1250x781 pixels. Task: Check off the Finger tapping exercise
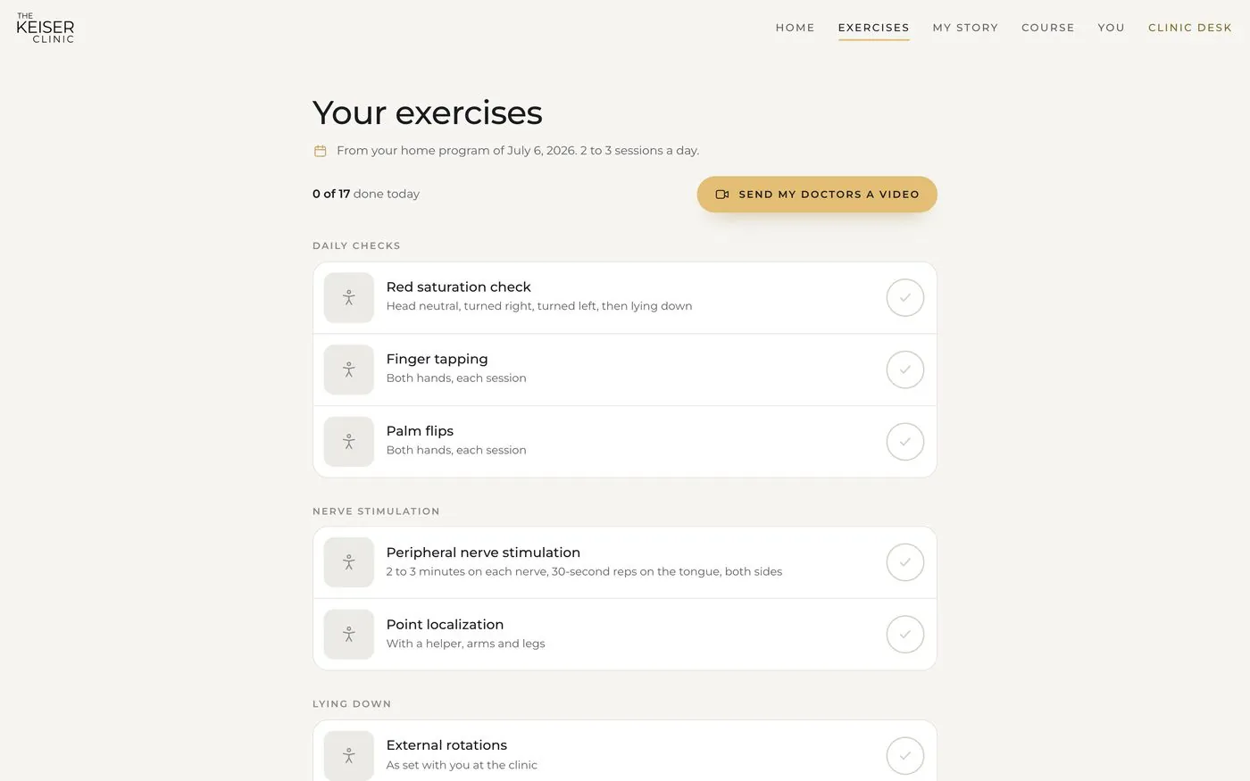pos(904,370)
